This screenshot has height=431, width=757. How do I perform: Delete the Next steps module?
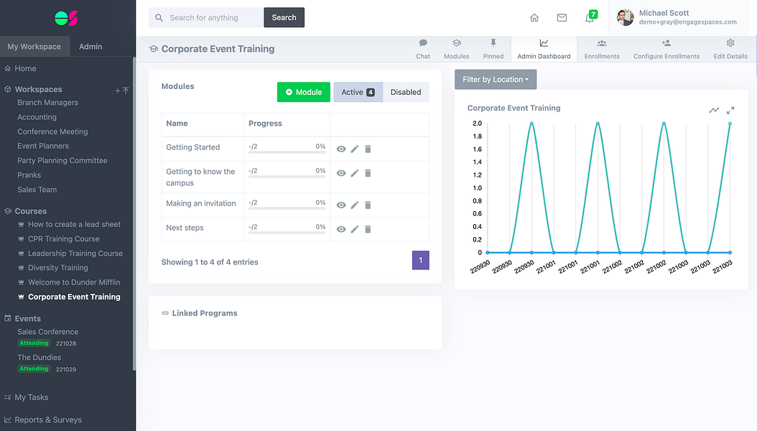[x=368, y=229]
